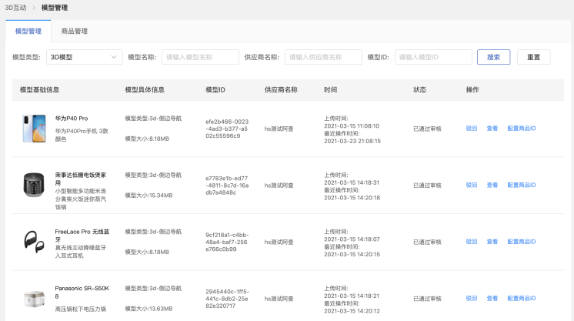The width and height of the screenshot is (574, 321).
Task: Switch to the 商品管理 tab
Action: pos(75,31)
